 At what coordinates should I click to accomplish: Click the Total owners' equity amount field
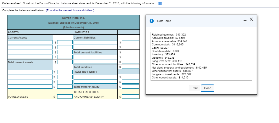131,87
